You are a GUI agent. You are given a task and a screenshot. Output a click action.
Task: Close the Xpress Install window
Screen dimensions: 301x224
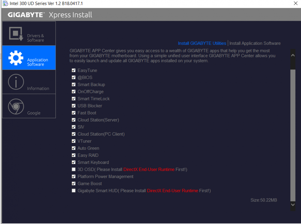[296, 3]
